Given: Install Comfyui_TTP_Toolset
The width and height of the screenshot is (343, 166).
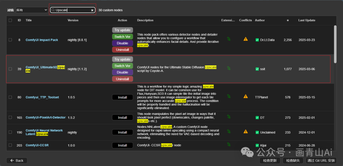Looking at the screenshot, I should [123, 97].
